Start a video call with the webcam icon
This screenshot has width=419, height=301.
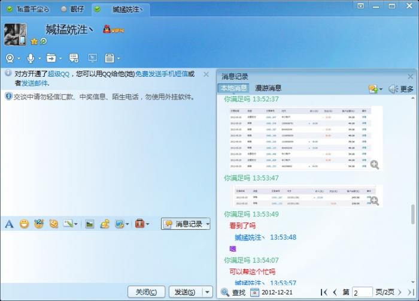pos(10,58)
